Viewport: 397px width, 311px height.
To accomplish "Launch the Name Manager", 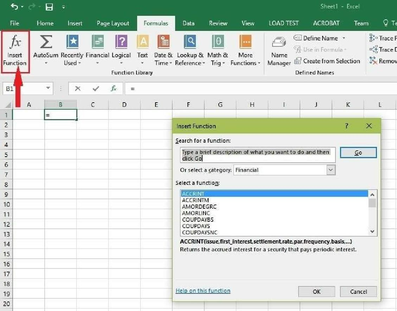I will point(279,51).
